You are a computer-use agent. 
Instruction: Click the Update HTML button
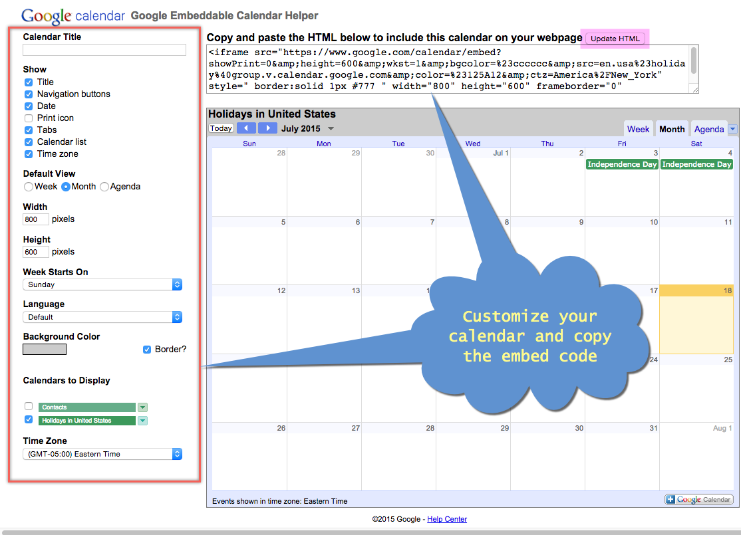coord(615,39)
